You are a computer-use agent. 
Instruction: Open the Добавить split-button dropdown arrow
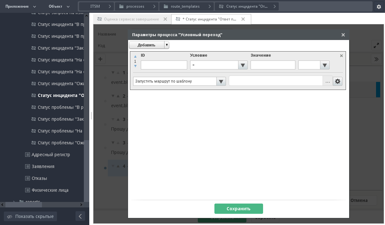(167, 45)
